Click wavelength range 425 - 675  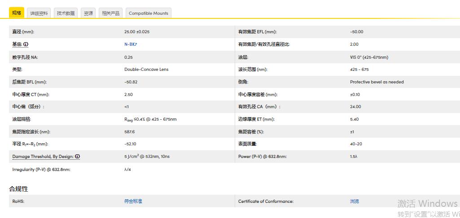pos(359,70)
